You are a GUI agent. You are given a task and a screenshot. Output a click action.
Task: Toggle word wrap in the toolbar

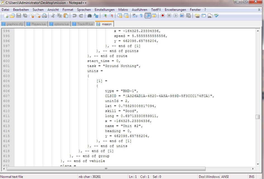135,16
